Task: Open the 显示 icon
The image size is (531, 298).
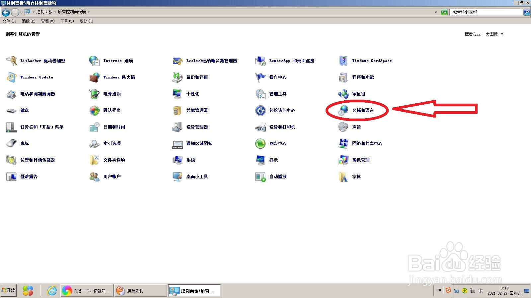Action: pyautogui.click(x=261, y=160)
